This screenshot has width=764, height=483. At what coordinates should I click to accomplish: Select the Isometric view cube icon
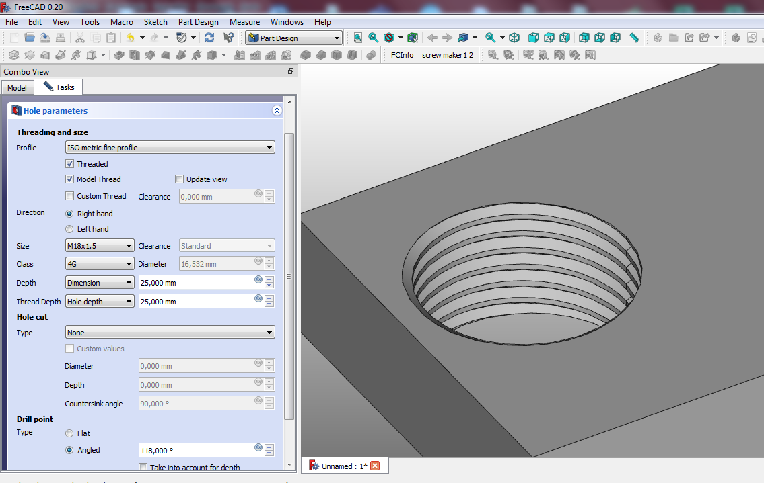tap(514, 38)
